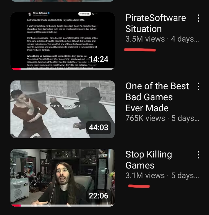
Task: Click the 3.1M views metadata text
Action: pyautogui.click(x=145, y=175)
